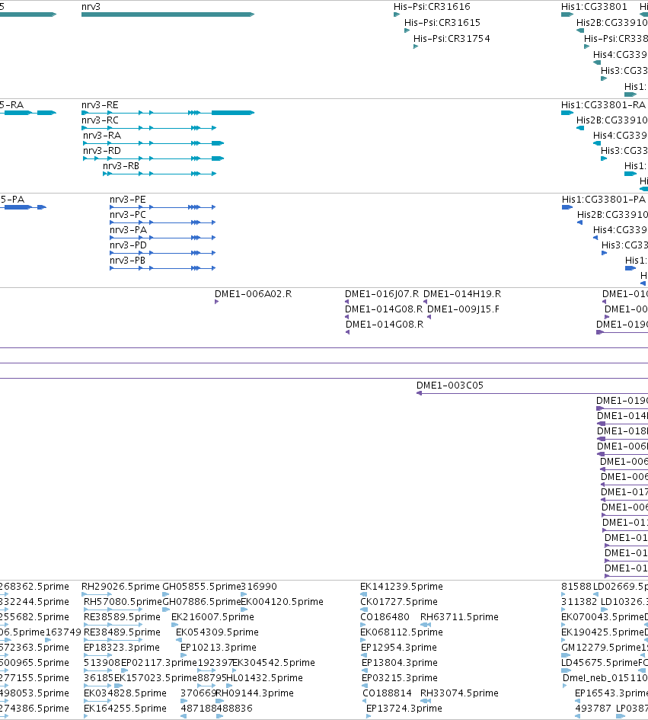648x720 pixels.
Task: Select the nrv3-RE transcript label
Action: click(x=100, y=104)
